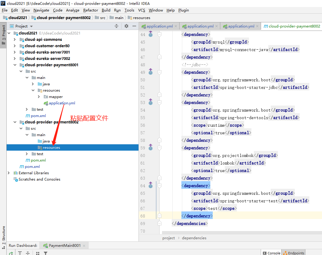
Task: Click the rerun icon in Run Dashboard toolbar
Action: 11,253
